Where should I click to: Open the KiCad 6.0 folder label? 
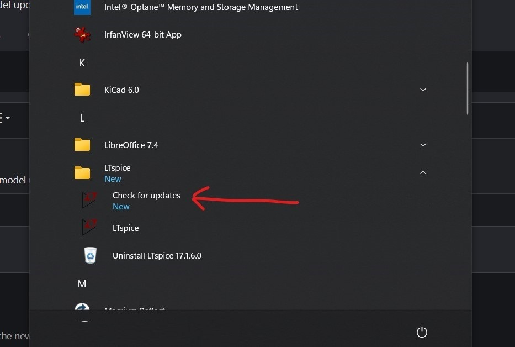[121, 90]
